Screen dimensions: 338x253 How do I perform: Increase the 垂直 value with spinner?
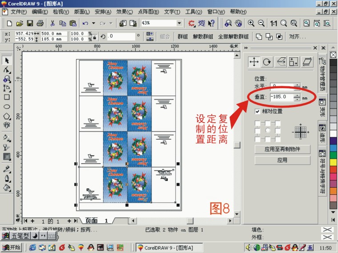coord(297,95)
